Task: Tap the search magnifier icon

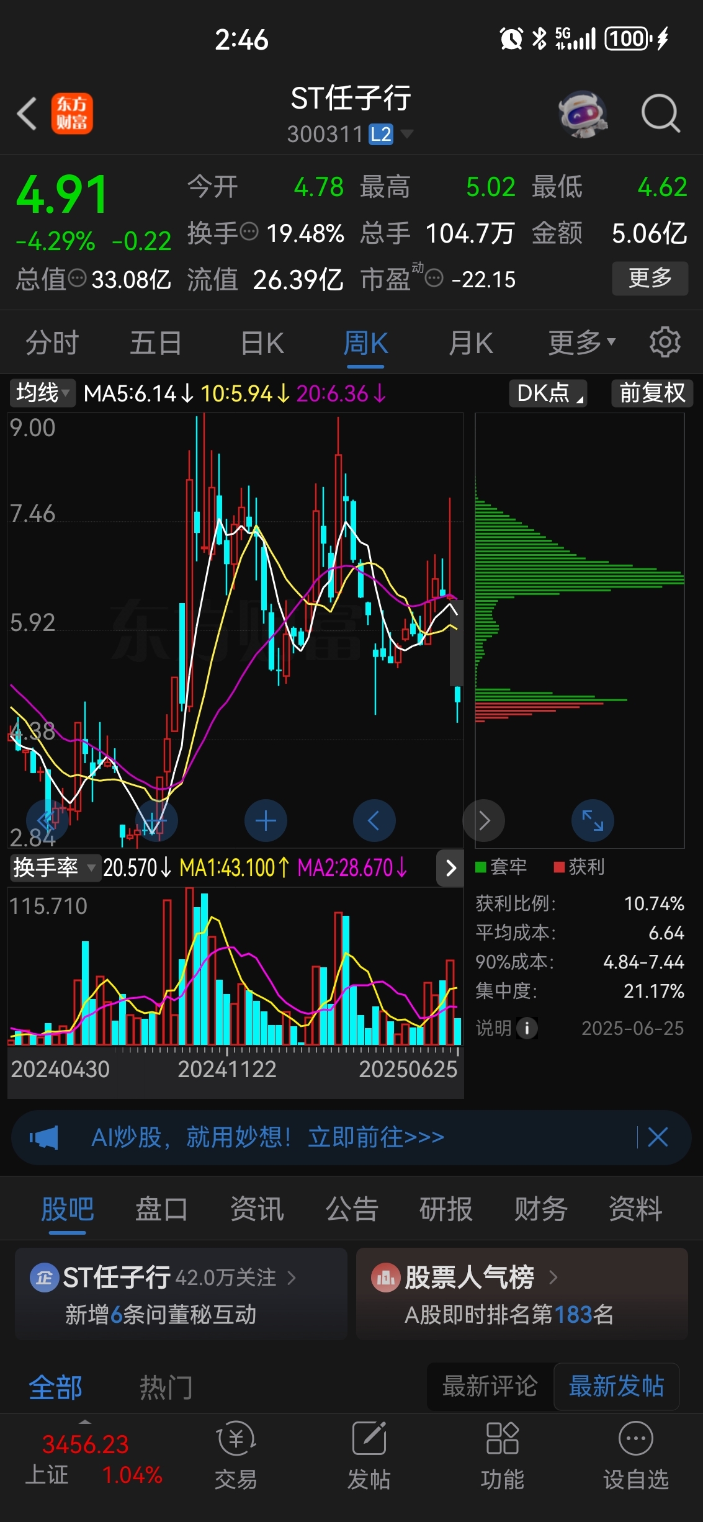Action: coord(661,114)
